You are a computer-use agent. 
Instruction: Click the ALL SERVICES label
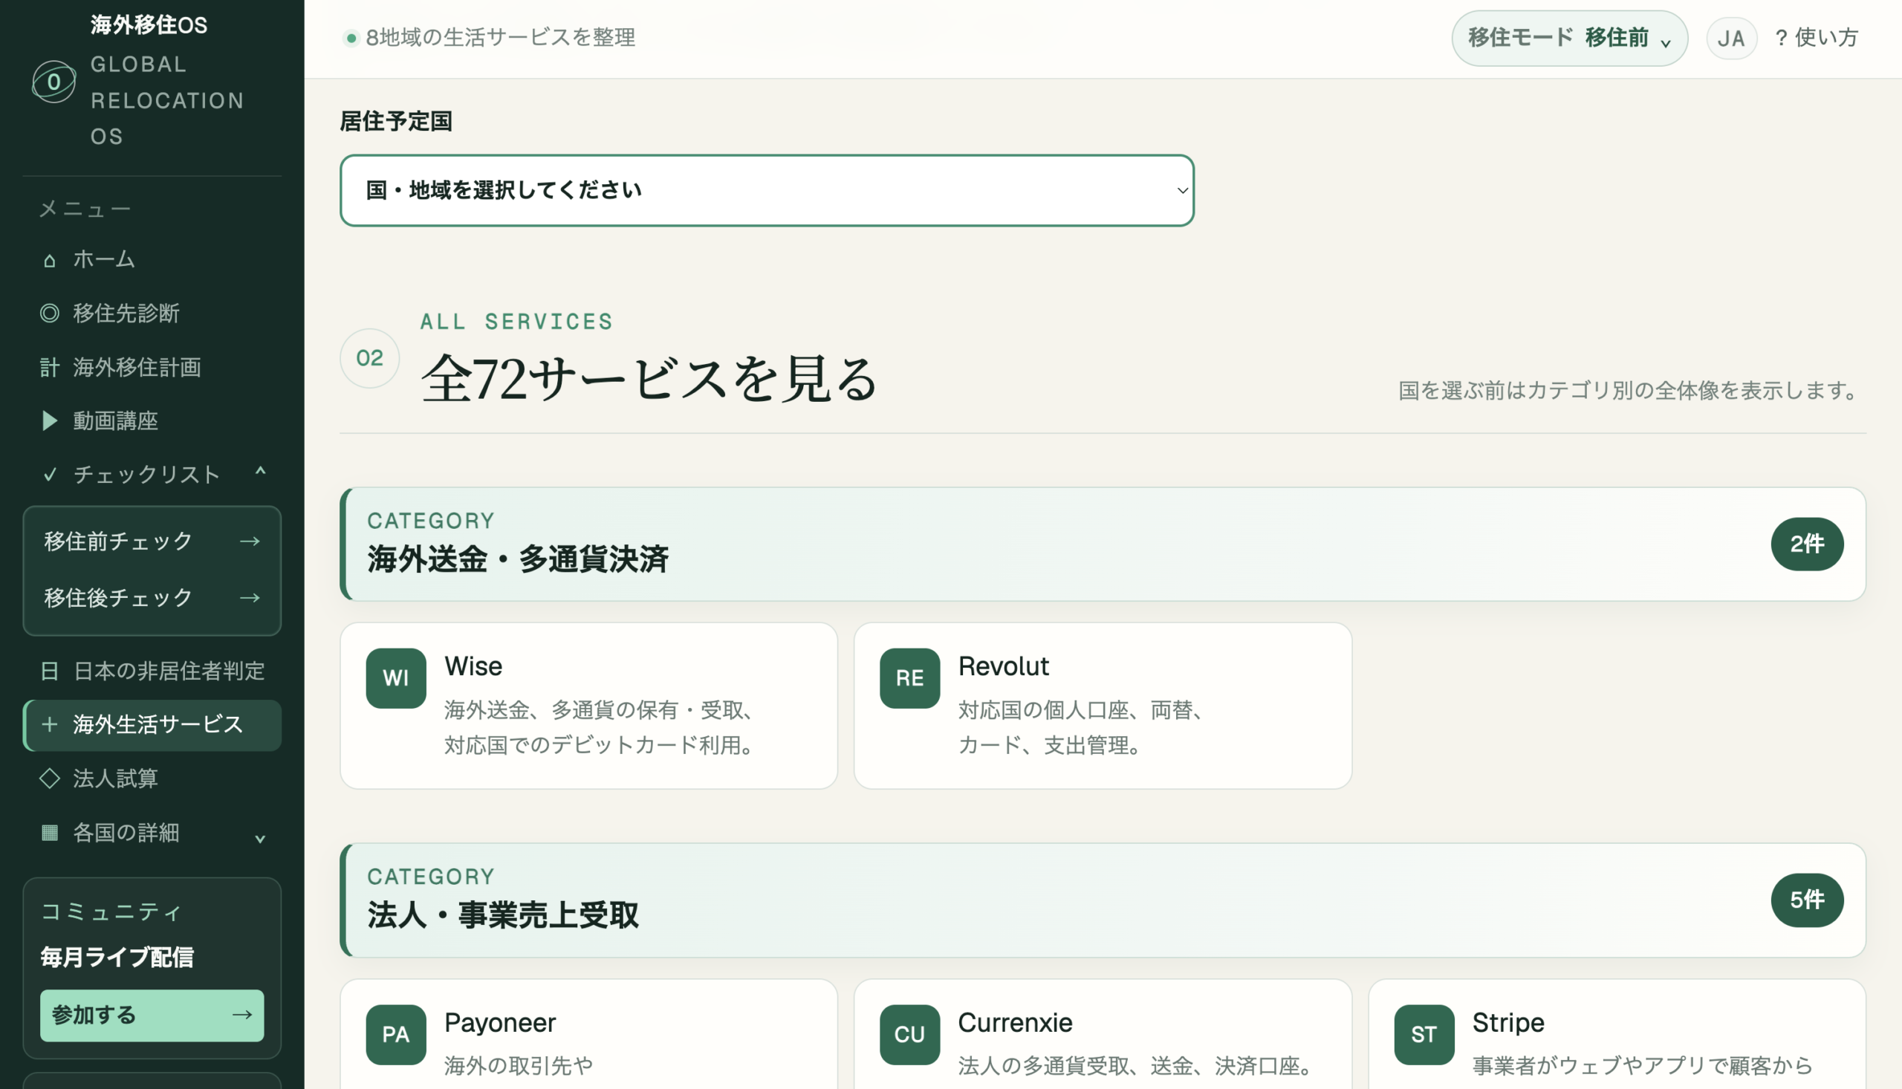(x=516, y=322)
